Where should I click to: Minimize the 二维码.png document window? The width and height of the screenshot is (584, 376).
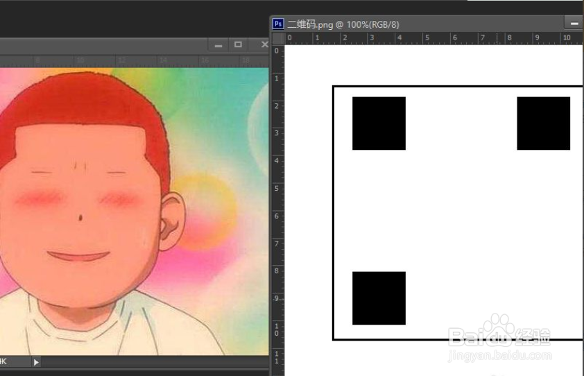click(574, 24)
